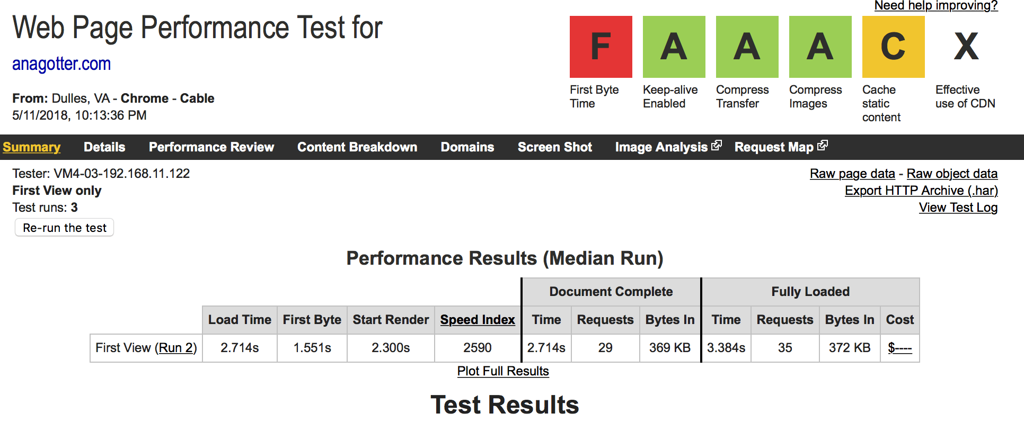Open the Screen Shot tab
The height and width of the screenshot is (431, 1024).
click(x=555, y=147)
